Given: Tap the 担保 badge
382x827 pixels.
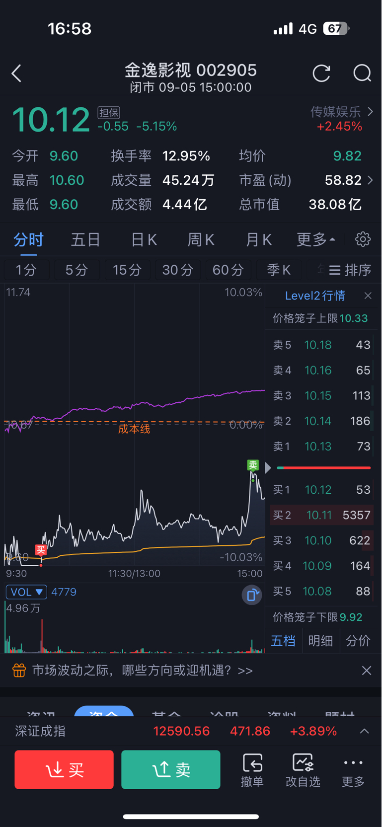Looking at the screenshot, I should pyautogui.click(x=109, y=113).
